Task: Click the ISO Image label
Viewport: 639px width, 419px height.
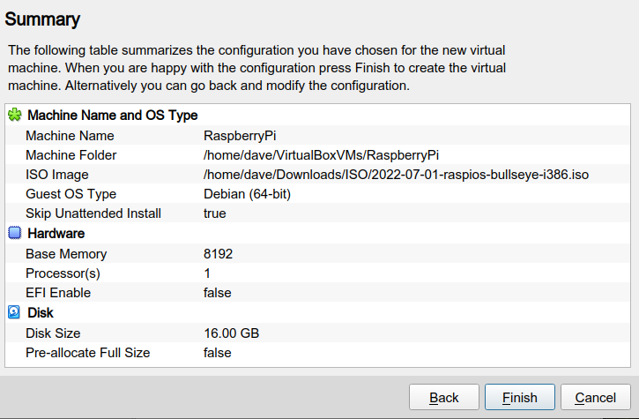Action: [57, 175]
